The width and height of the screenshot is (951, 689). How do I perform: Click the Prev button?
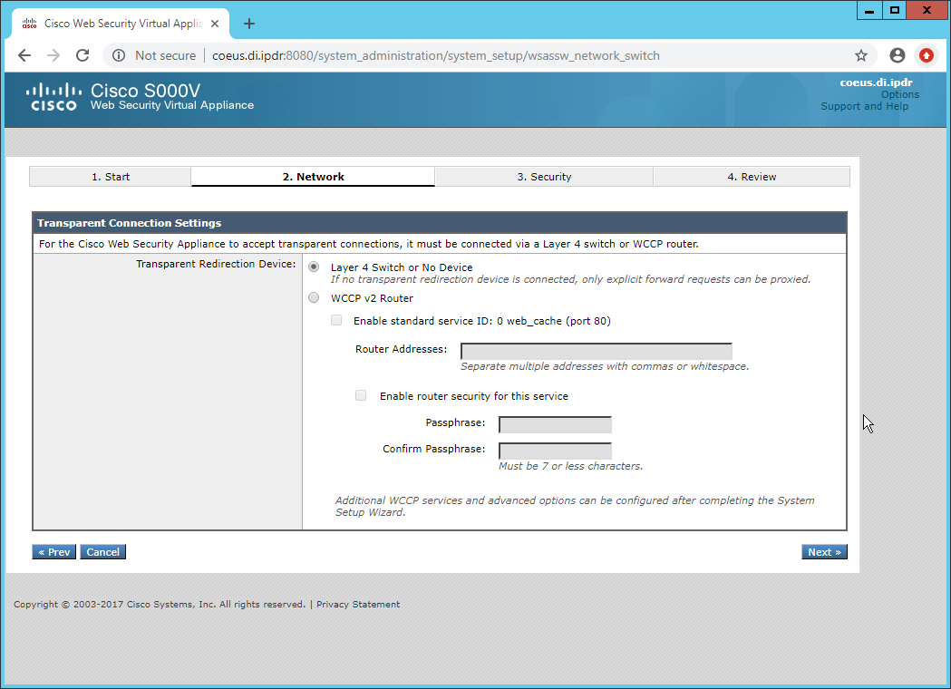pyautogui.click(x=54, y=552)
